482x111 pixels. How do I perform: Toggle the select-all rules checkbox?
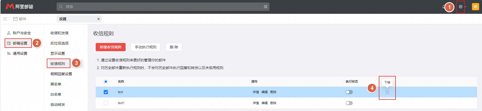[106, 82]
